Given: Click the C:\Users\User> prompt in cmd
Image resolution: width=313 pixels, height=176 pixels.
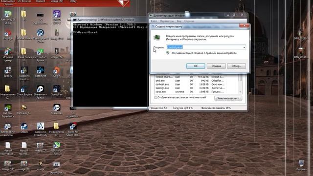Looking at the screenshot, I should (x=85, y=32).
